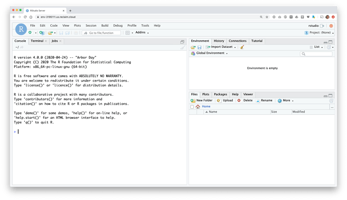Viewport: 347px width, 200px height.
Task: Switch to the Console tab
Action: [x=20, y=41]
